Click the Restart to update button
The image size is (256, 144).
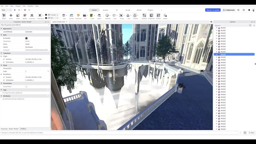click(213, 10)
